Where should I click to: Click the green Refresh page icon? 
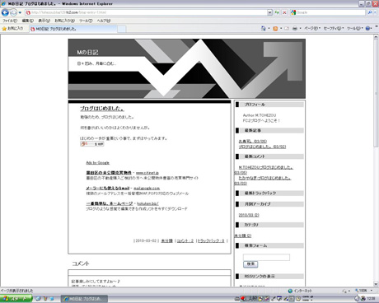(277, 12)
